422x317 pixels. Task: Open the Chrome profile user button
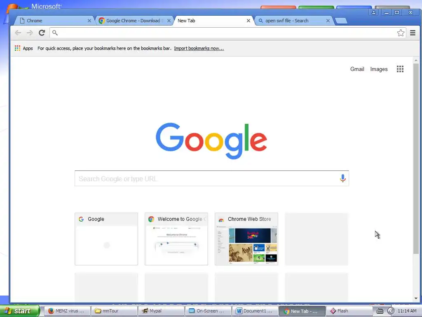point(373,12)
